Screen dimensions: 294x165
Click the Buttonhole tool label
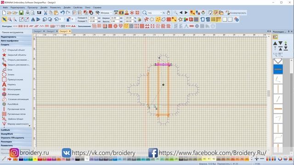point(16,109)
